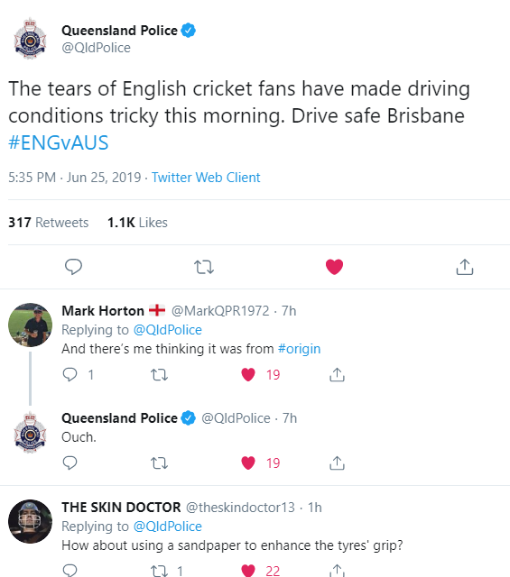This screenshot has height=577, width=510.
Task: Reply to the main Queensland Police tweet
Action: (x=73, y=267)
